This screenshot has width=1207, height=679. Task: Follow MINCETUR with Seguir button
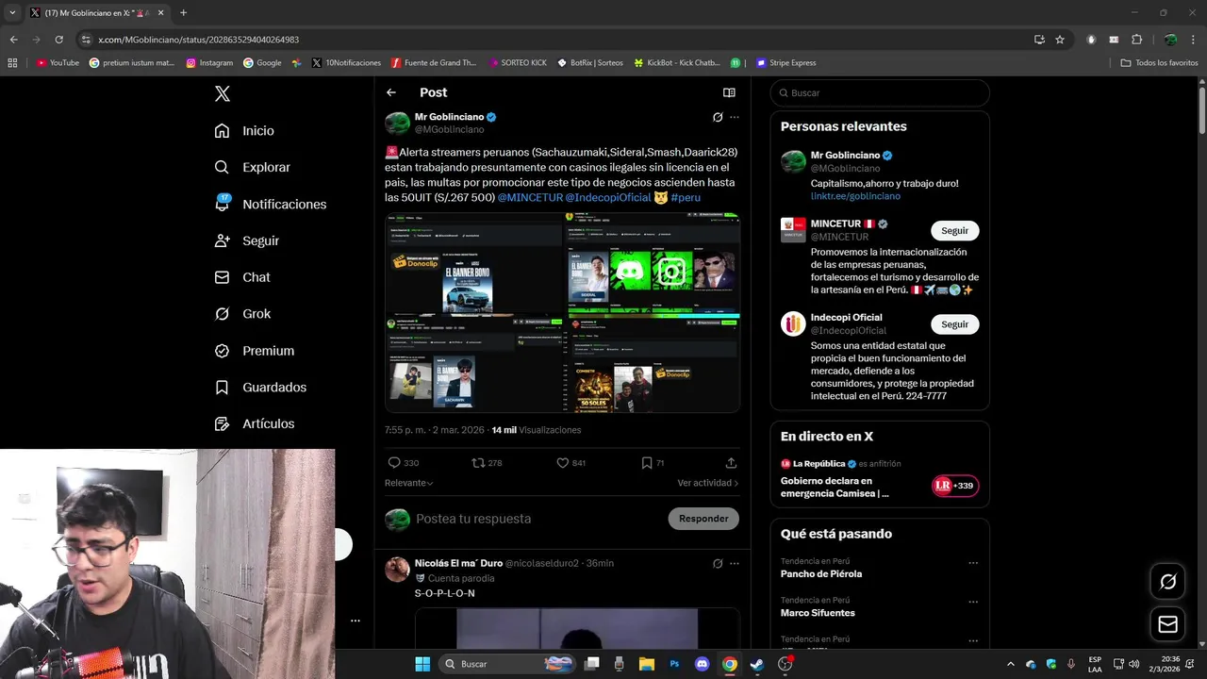click(954, 230)
